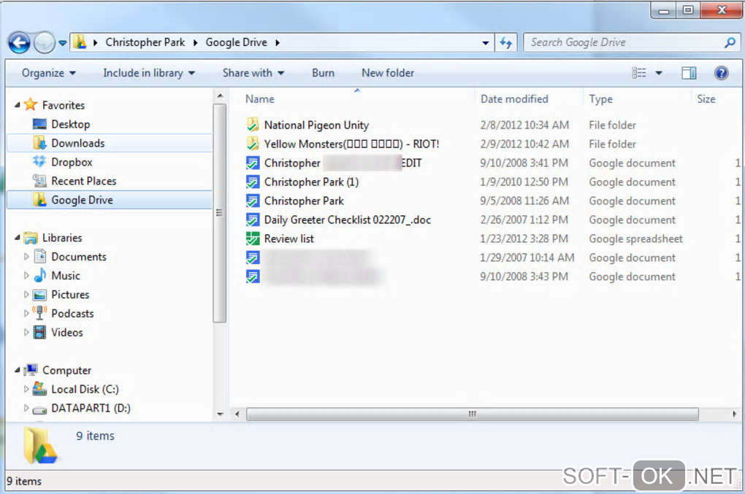The height and width of the screenshot is (494, 745).
Task: Expand the Documents library node
Action: tap(26, 257)
